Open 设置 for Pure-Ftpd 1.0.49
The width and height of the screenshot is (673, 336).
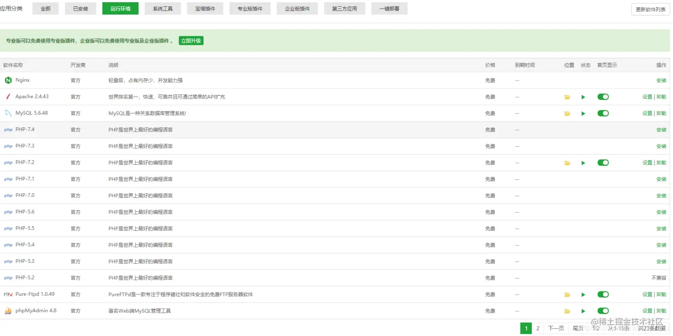[x=647, y=294]
